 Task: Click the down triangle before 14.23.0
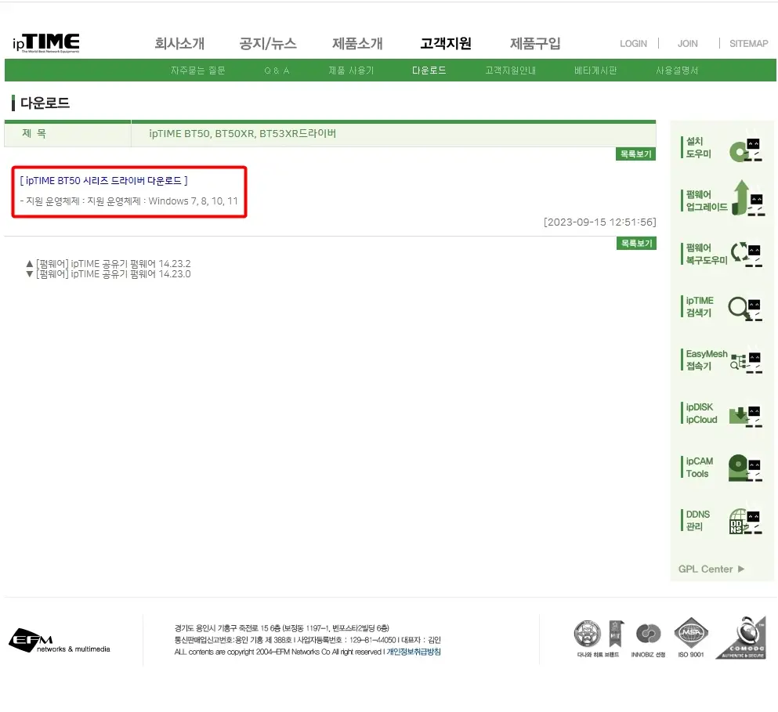coord(29,274)
